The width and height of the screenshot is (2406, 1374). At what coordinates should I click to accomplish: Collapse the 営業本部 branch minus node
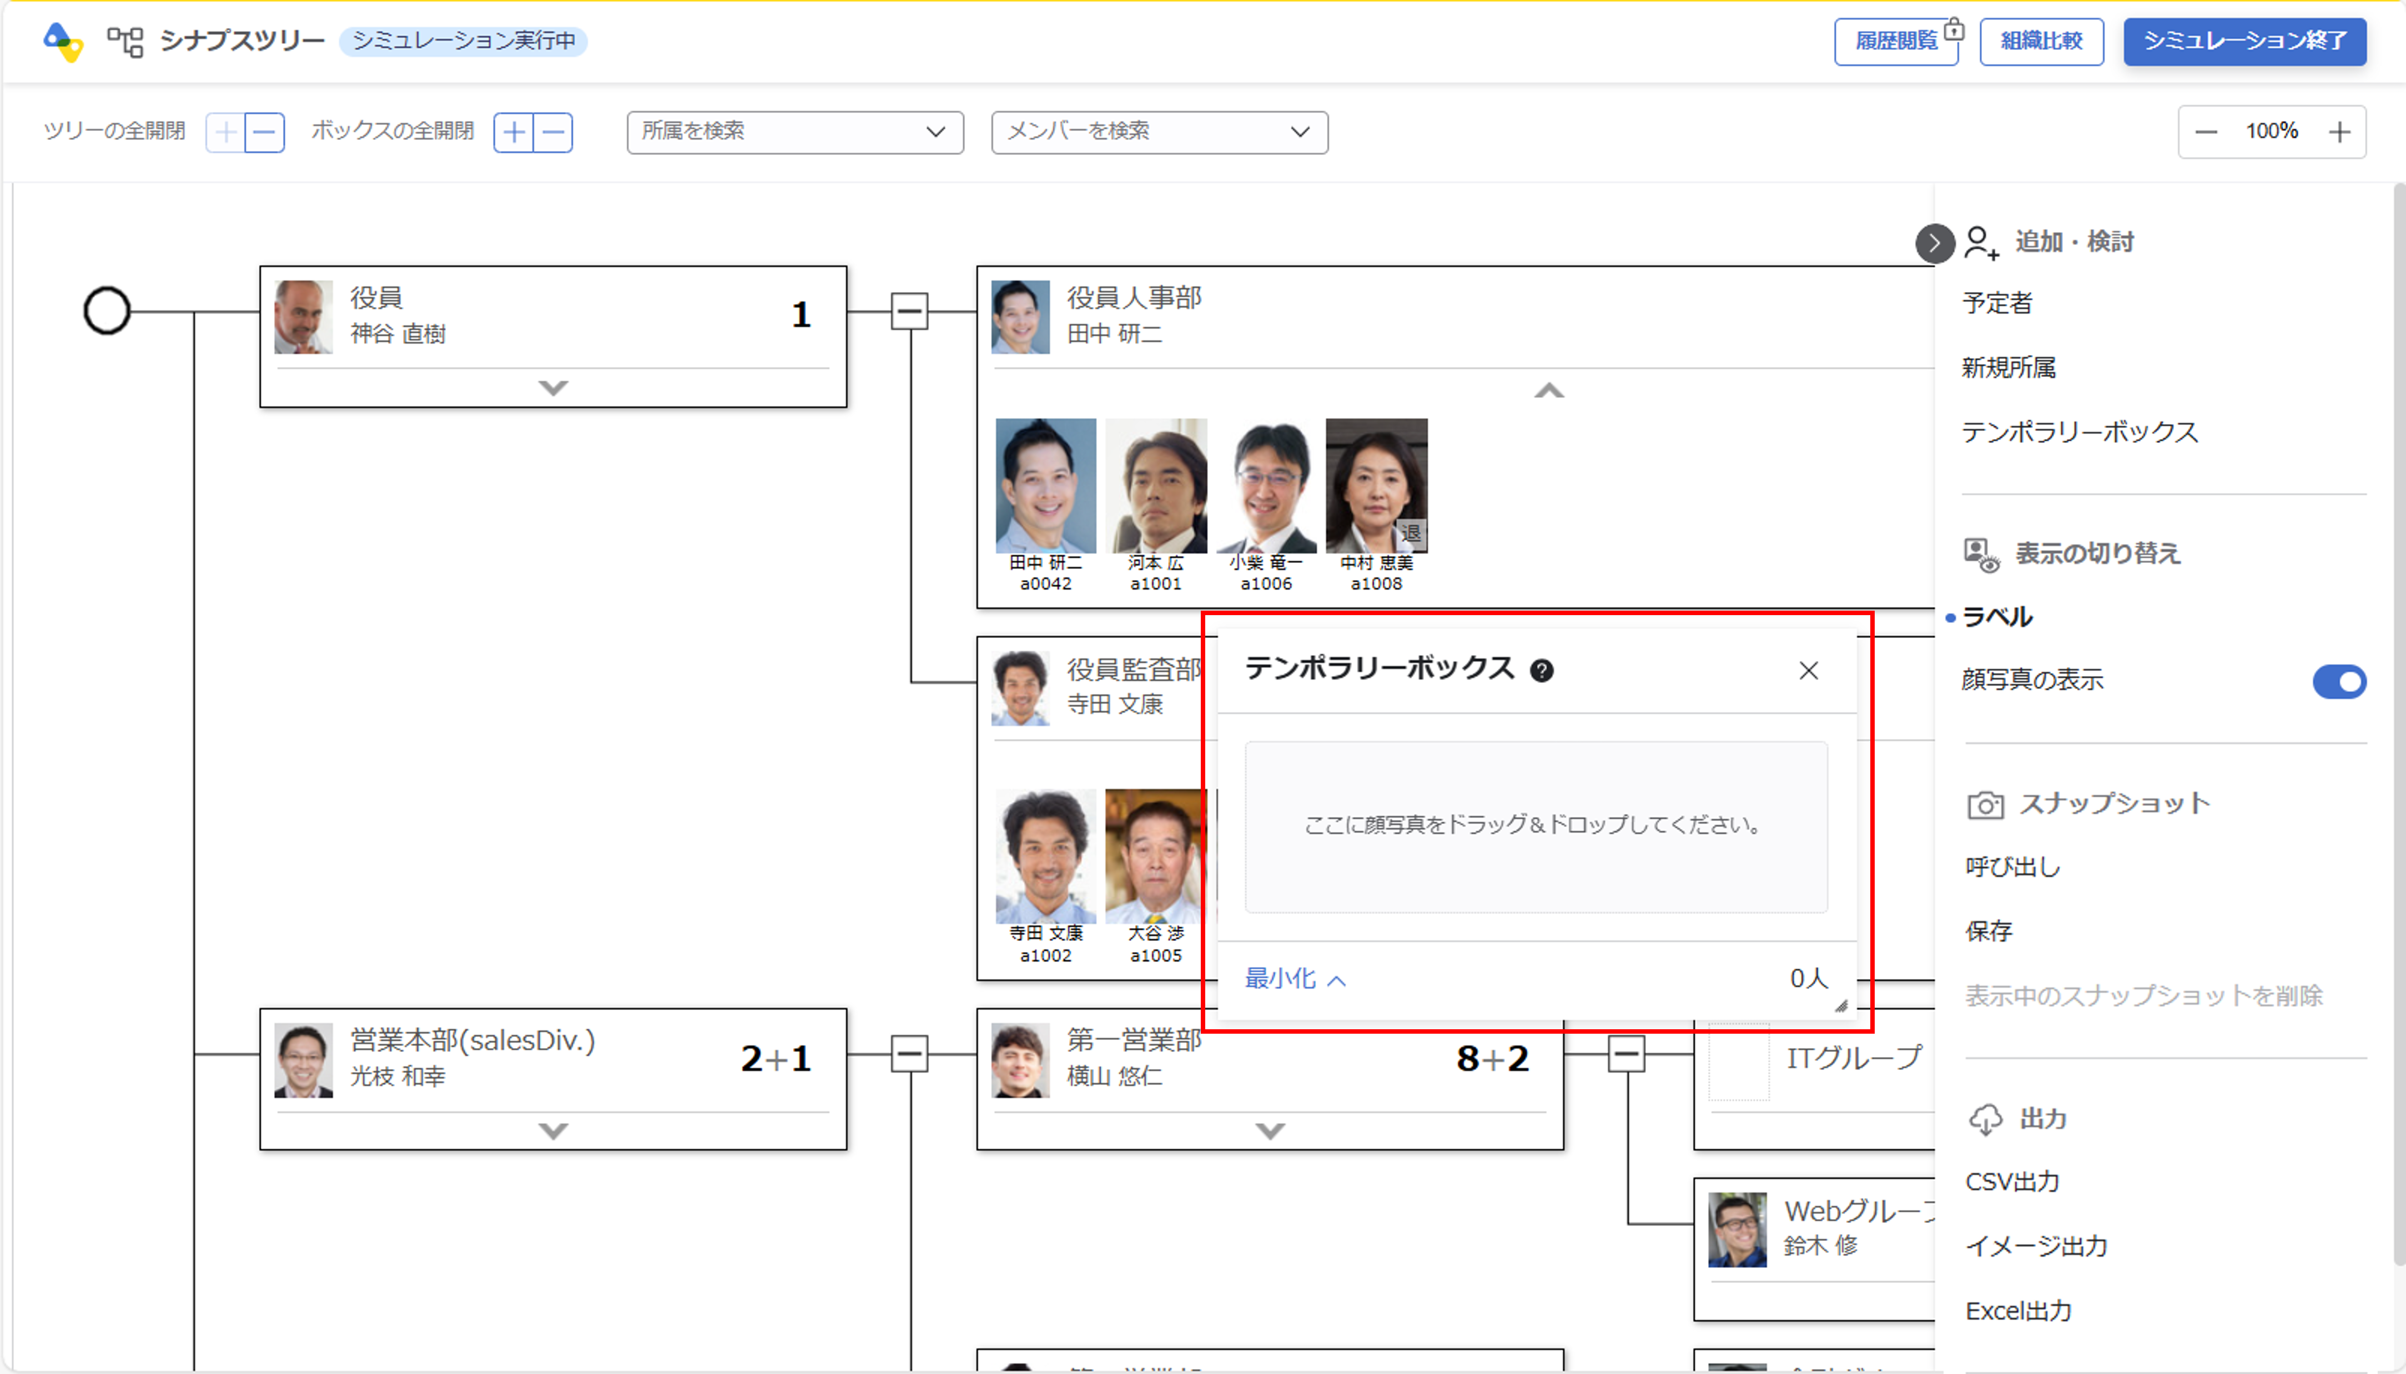pos(909,1054)
